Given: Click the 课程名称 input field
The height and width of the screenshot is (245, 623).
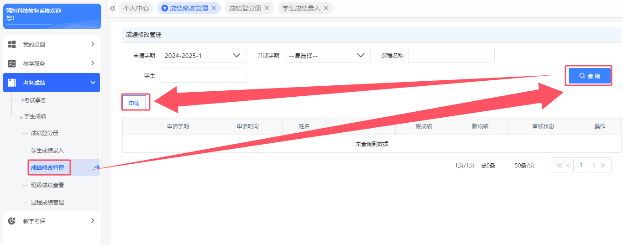Looking at the screenshot, I should [x=451, y=55].
